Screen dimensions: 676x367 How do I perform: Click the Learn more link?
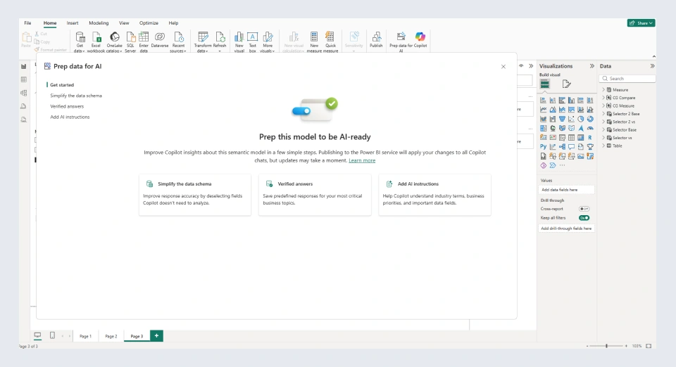click(362, 160)
